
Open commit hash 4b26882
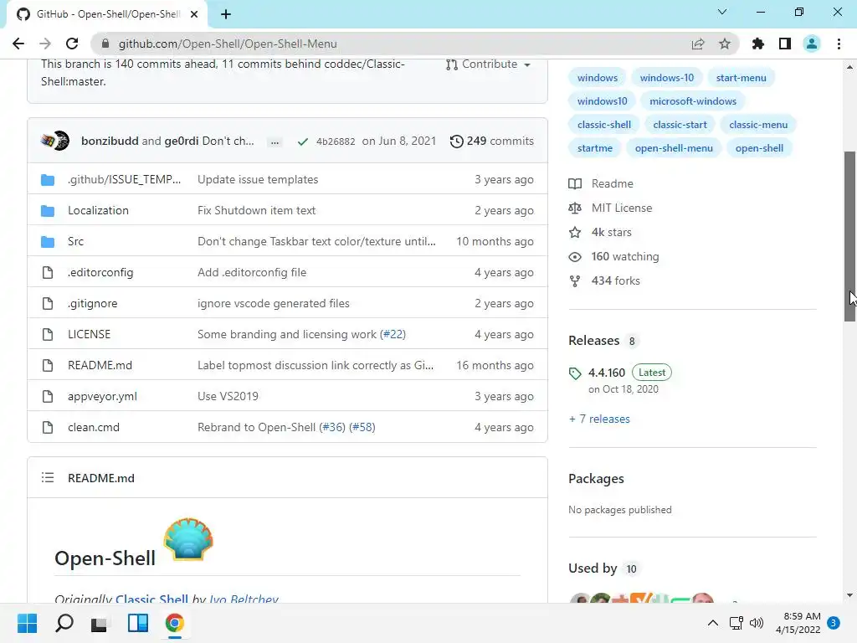tap(336, 141)
